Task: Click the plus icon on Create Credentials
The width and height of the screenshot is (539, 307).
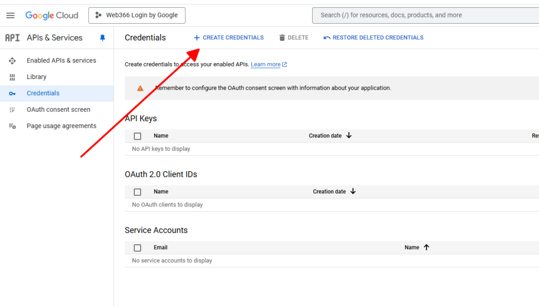Action: (197, 38)
